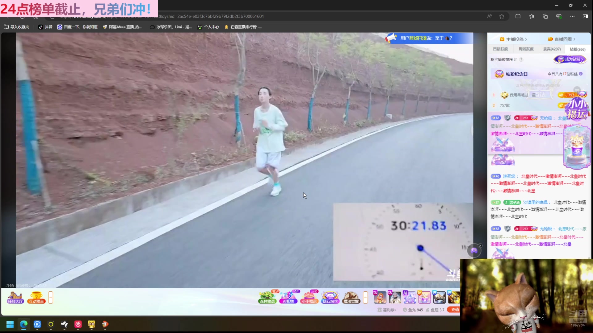The image size is (593, 333).
Task: Open NetEase Cloud Music in taskbar
Action: [x=78, y=324]
